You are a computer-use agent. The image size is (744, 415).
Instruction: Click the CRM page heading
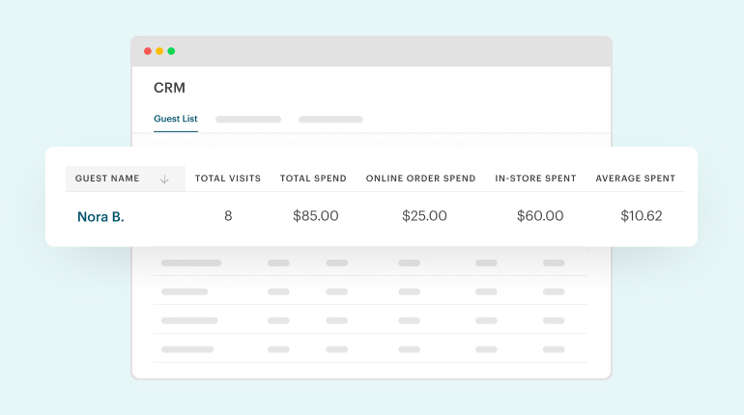pyautogui.click(x=169, y=88)
